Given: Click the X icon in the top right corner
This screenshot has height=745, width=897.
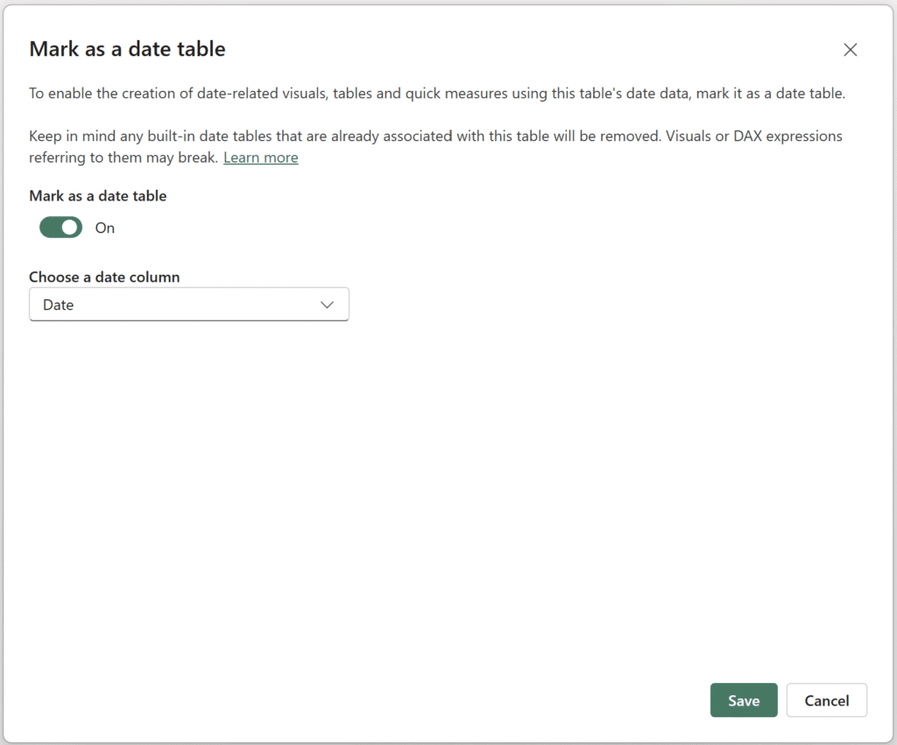Looking at the screenshot, I should tap(850, 49).
